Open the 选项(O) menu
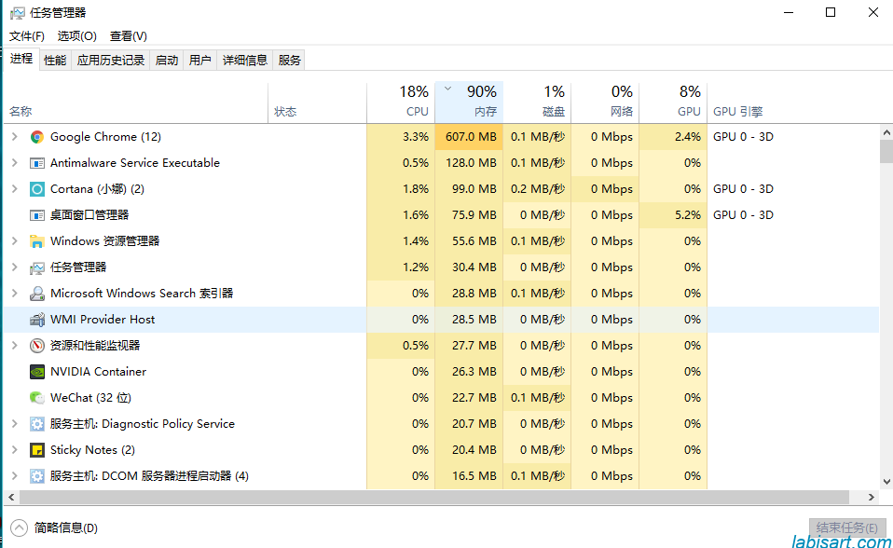893x548 pixels. point(76,36)
